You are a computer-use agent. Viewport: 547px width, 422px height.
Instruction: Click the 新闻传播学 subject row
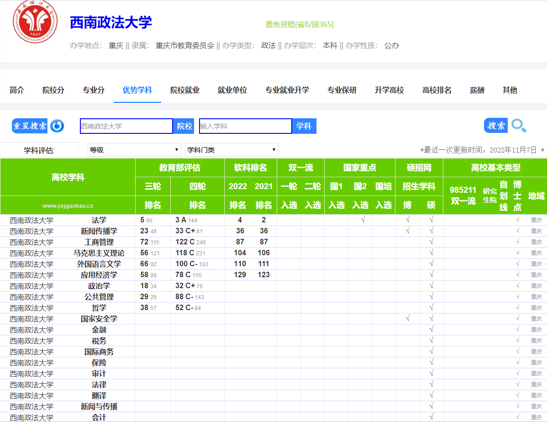point(273,231)
